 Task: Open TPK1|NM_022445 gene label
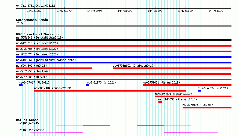[27, 123]
